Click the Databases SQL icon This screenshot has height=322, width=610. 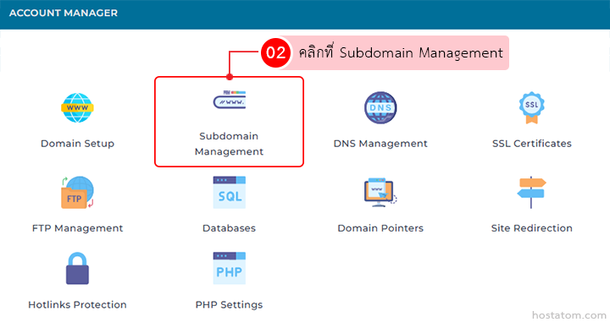coord(229,193)
